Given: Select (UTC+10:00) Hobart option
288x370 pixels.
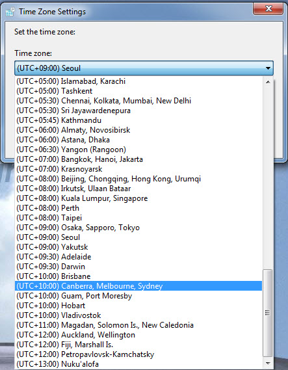Looking at the screenshot, I should [138, 306].
